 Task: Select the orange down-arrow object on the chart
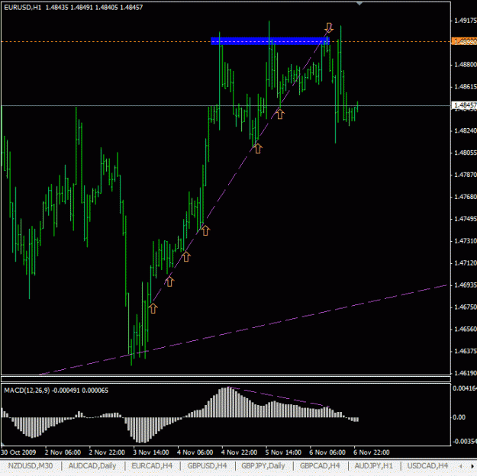pyautogui.click(x=329, y=27)
